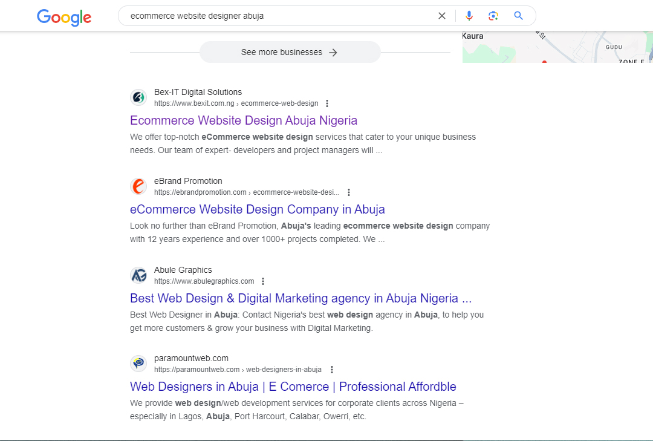Screen dimensions: 653x441
Task: Open more options for paramountweb result
Action: pos(331,370)
